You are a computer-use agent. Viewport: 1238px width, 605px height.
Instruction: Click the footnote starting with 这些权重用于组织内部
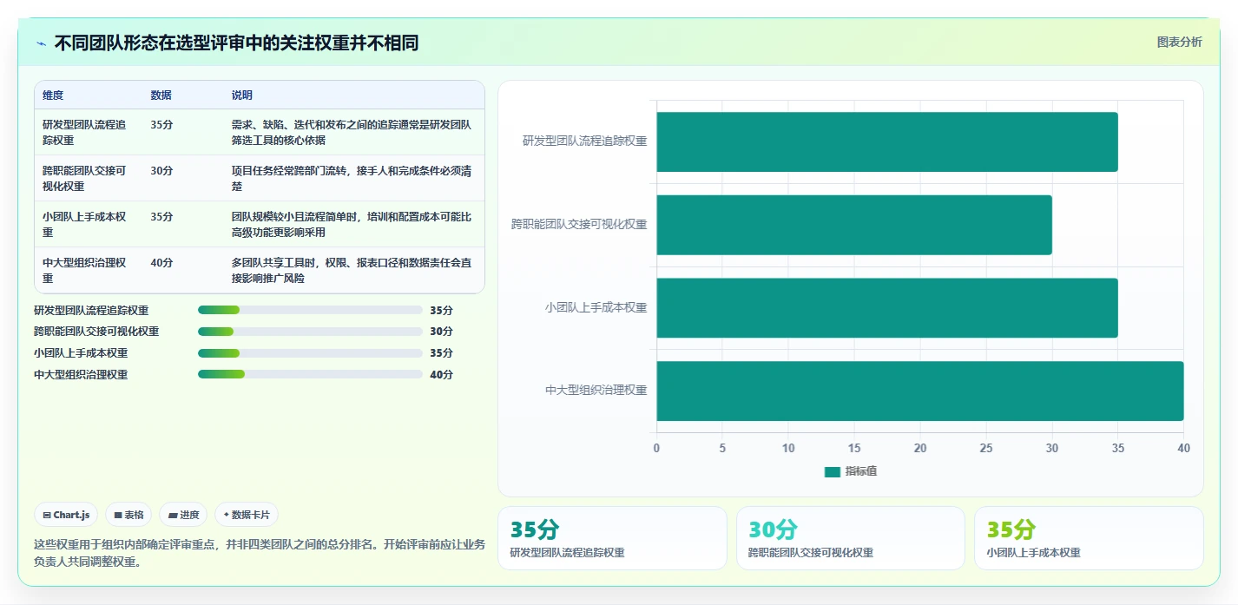point(259,553)
